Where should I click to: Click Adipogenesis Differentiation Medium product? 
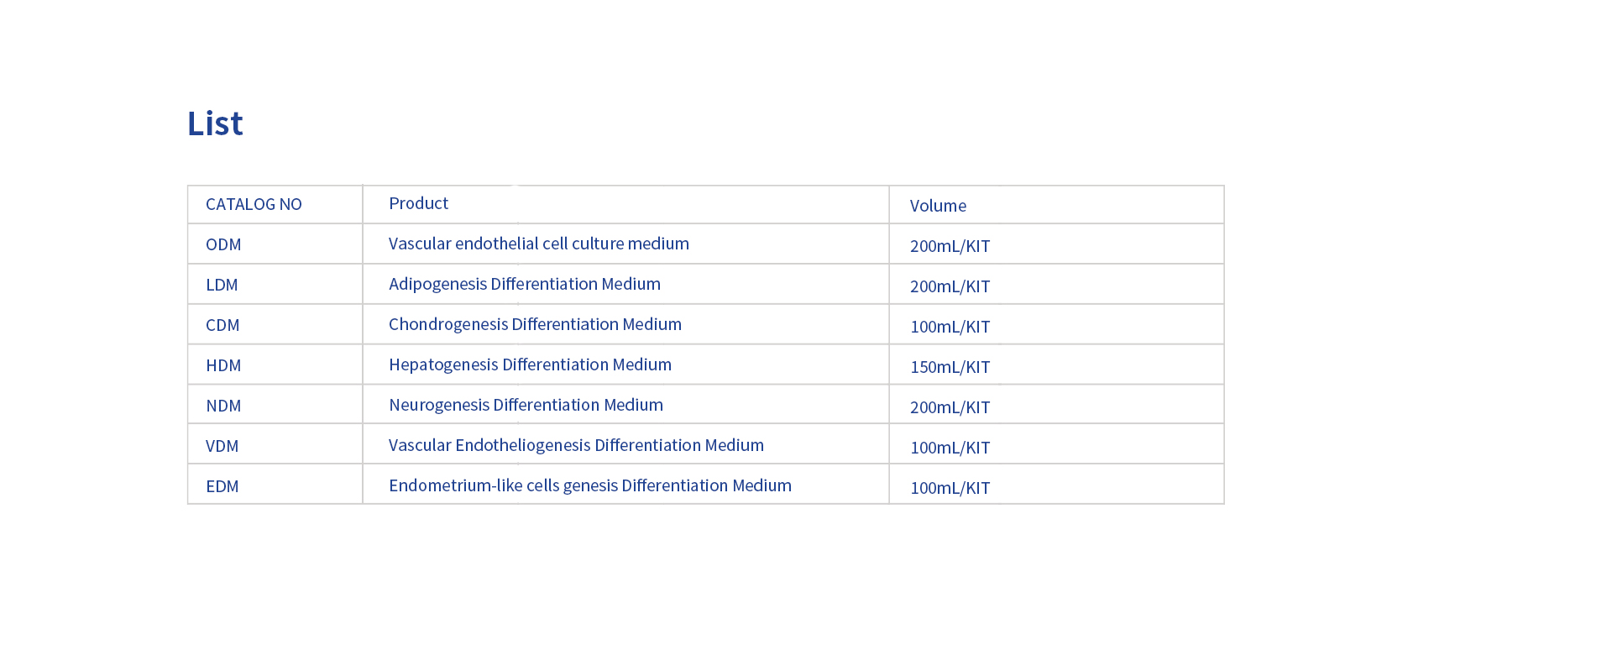click(x=524, y=284)
